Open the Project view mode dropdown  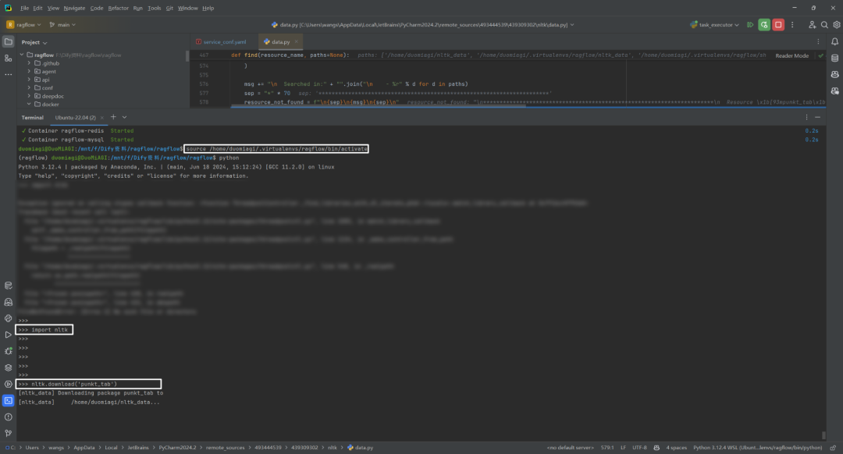coord(34,42)
